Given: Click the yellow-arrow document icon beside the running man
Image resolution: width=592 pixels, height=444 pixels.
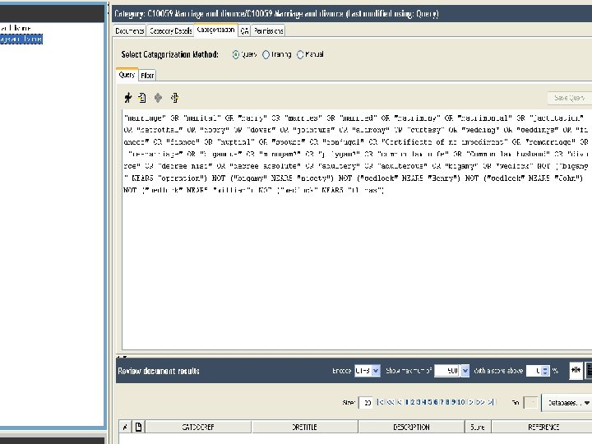Looking at the screenshot, I should coord(142,98).
